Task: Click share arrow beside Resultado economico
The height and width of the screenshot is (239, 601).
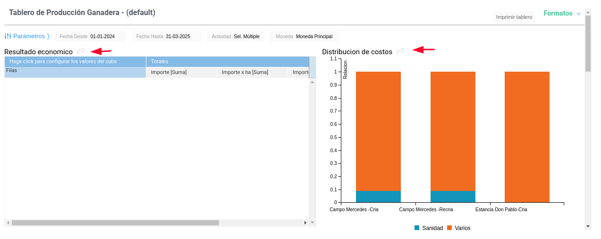Action: (81, 51)
